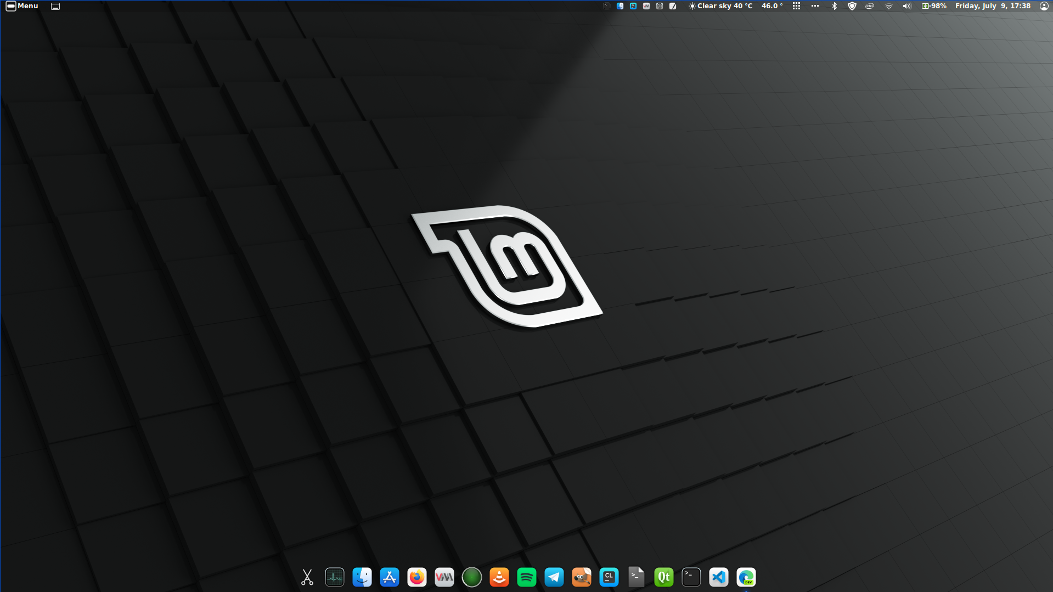The height and width of the screenshot is (592, 1053).
Task: Launch Firefox from the dock
Action: 417,577
